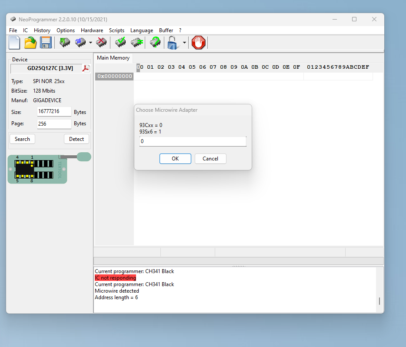Click OK in Choose Microwire Adapter dialog
Screen dimensions: 406x347
pos(175,158)
